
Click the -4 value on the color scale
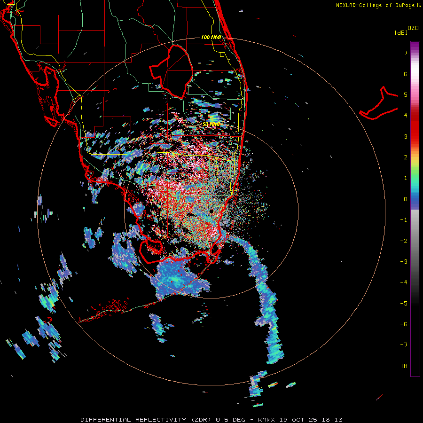[404, 282]
